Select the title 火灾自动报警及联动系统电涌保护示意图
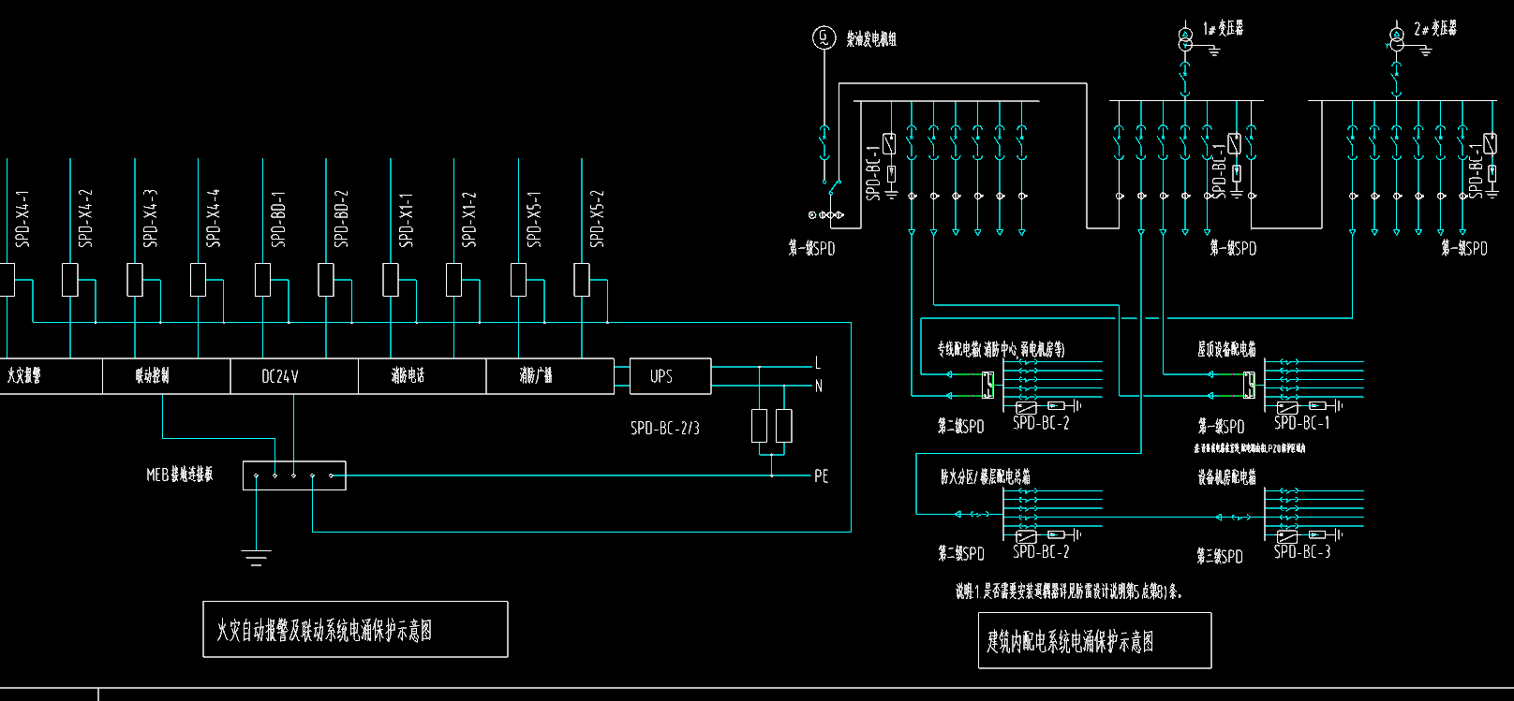 click(324, 631)
